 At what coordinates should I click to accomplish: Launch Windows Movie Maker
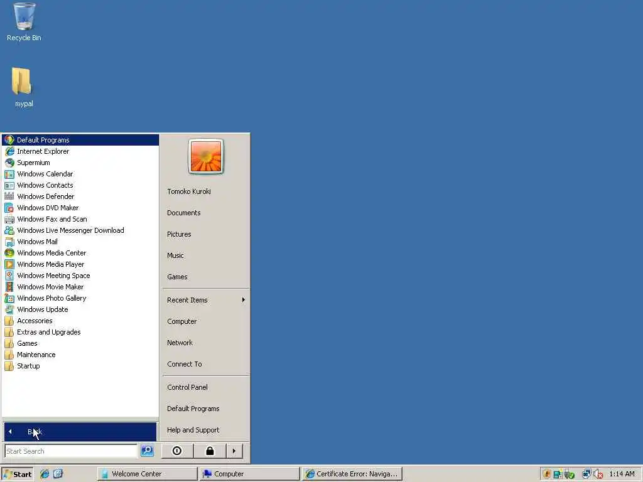[80, 287]
